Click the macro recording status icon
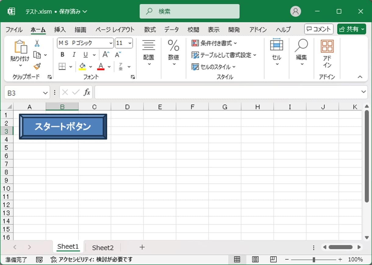The height and width of the screenshot is (265, 372). 39,260
